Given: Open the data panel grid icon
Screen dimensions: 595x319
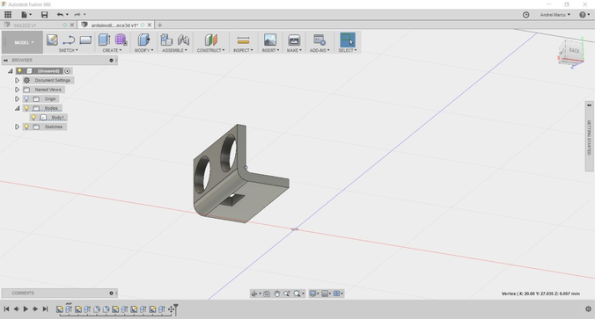Looking at the screenshot, I should [8, 14].
